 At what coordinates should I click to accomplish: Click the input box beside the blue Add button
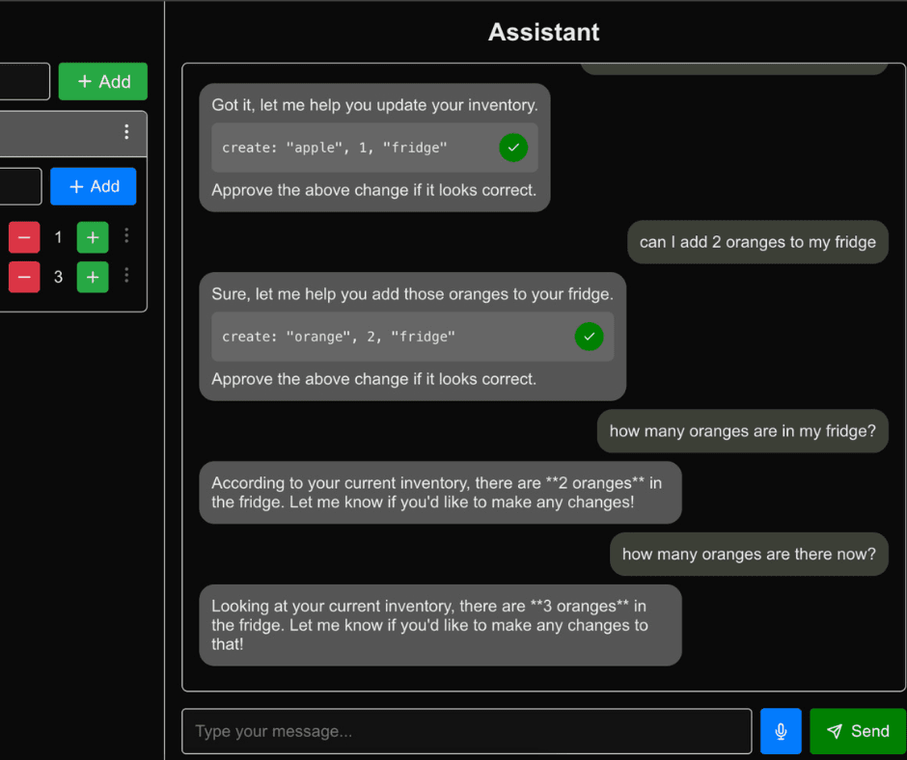pyautogui.click(x=19, y=186)
